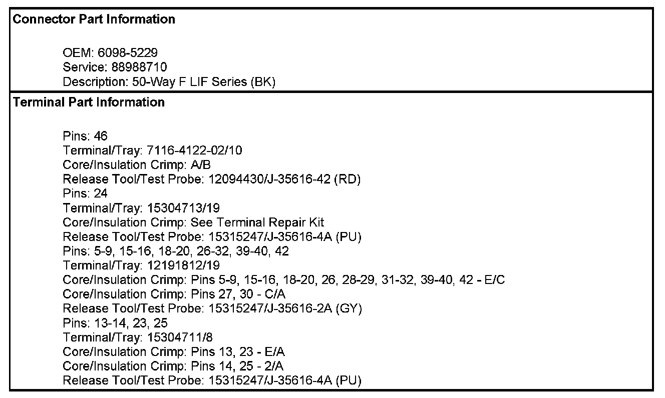This screenshot has width=665, height=398.
Task: Click the 'See Terminal Repair Kit' text
Action: tap(257, 222)
